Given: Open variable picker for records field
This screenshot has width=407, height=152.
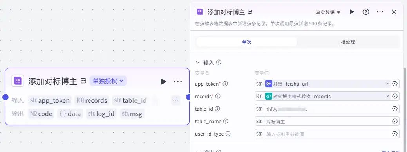Looking at the screenshot, I should 395,96.
